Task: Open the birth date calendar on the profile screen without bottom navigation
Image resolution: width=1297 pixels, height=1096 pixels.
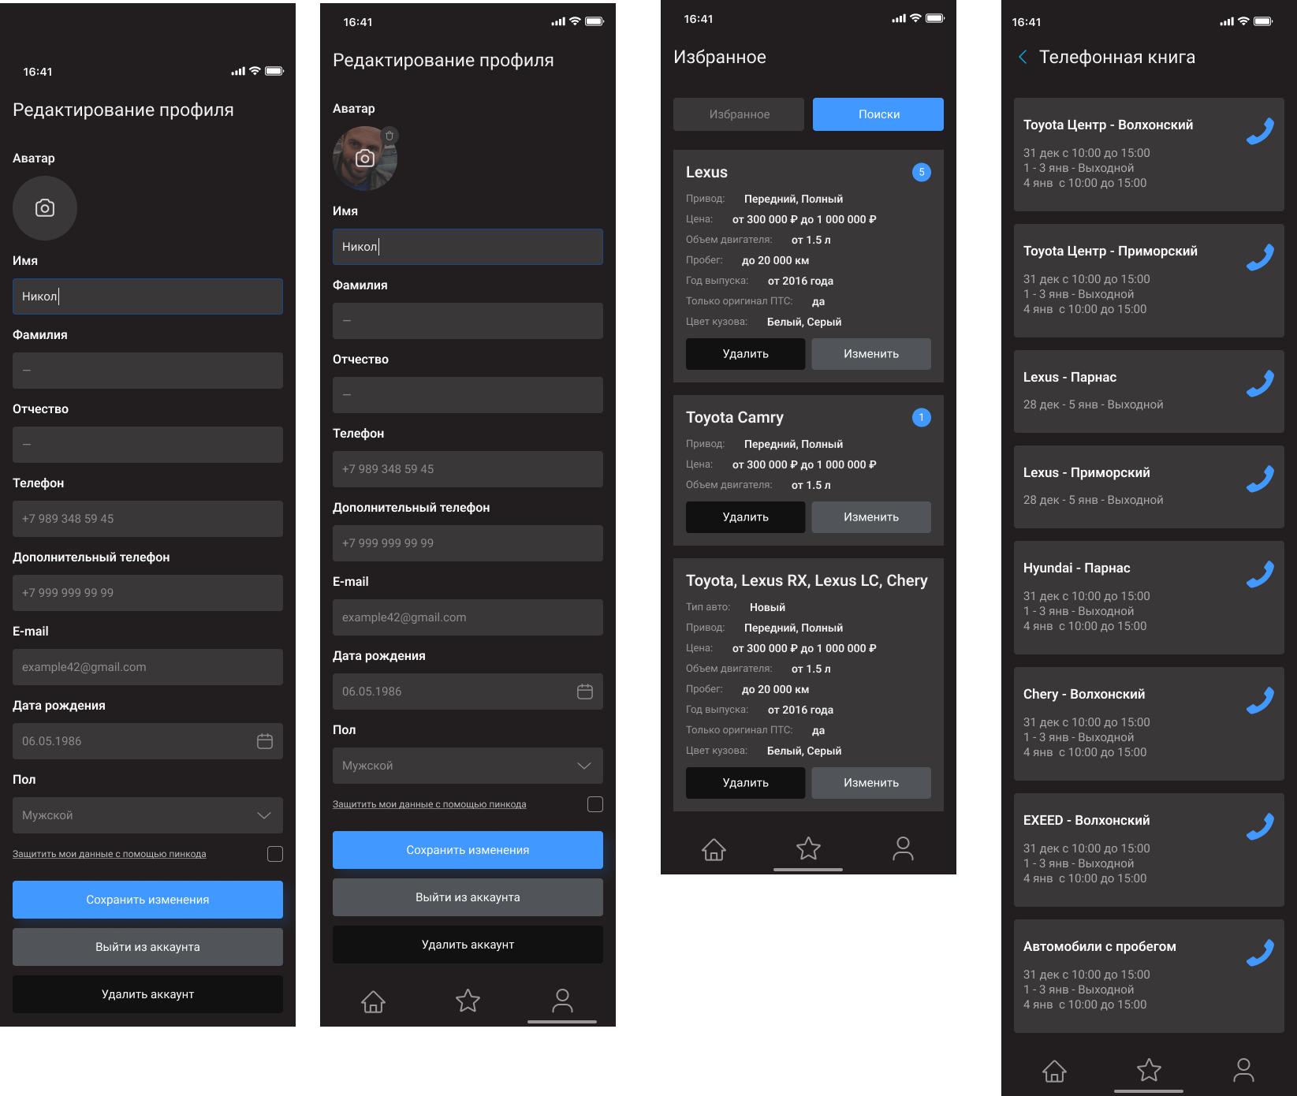Action: (265, 741)
